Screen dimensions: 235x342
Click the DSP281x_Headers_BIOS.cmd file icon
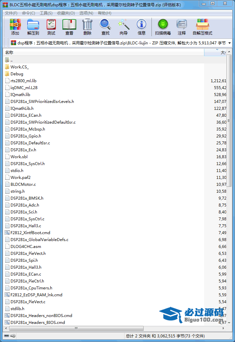pos(7,322)
